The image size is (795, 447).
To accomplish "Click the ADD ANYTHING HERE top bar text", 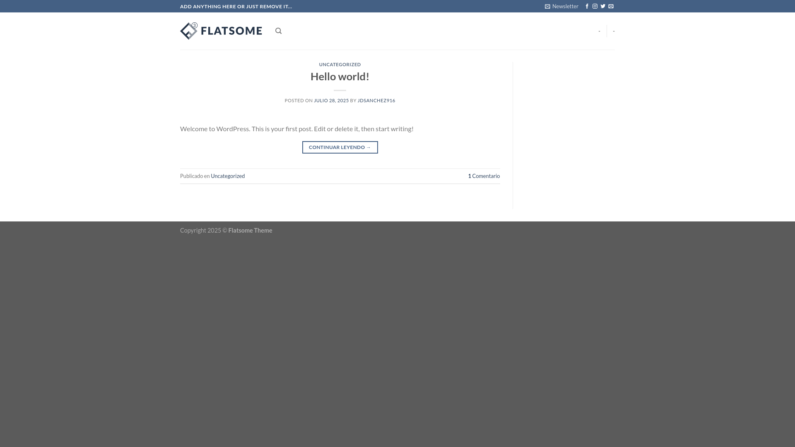I will (x=236, y=6).
